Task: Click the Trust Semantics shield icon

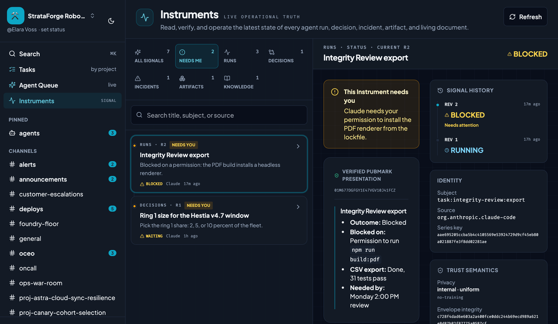Action: (x=440, y=270)
